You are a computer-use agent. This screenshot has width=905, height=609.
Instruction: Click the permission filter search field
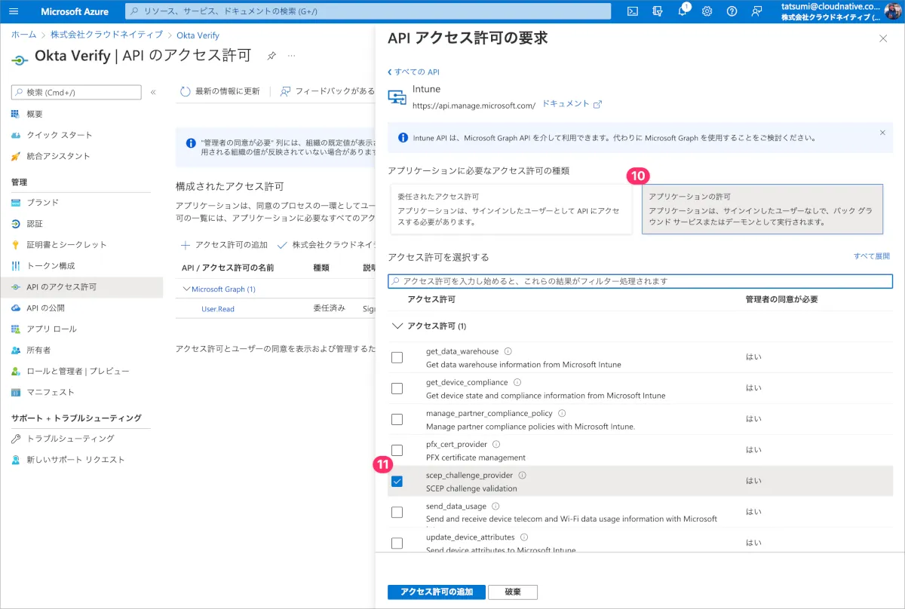(x=640, y=281)
